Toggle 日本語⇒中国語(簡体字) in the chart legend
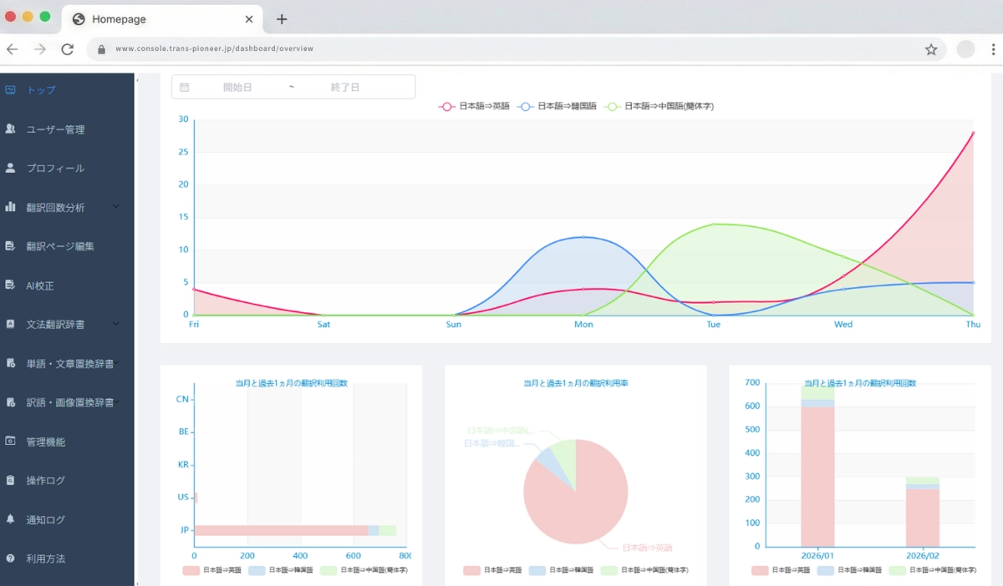The width and height of the screenshot is (1003, 586). tap(660, 106)
